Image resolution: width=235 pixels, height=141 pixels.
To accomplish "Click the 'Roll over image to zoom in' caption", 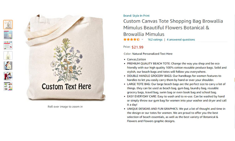I will pos(65,107).
